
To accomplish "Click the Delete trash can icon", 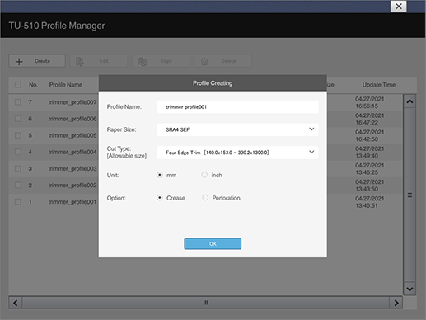I will (204, 61).
